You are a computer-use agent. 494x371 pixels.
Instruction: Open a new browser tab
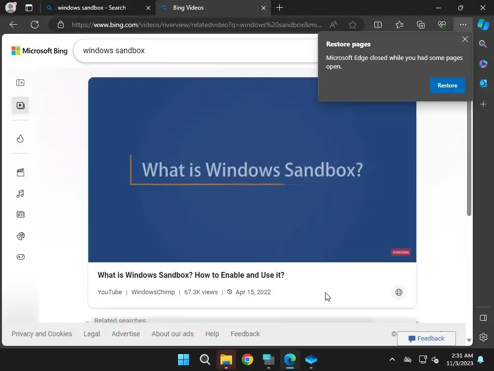click(x=279, y=8)
